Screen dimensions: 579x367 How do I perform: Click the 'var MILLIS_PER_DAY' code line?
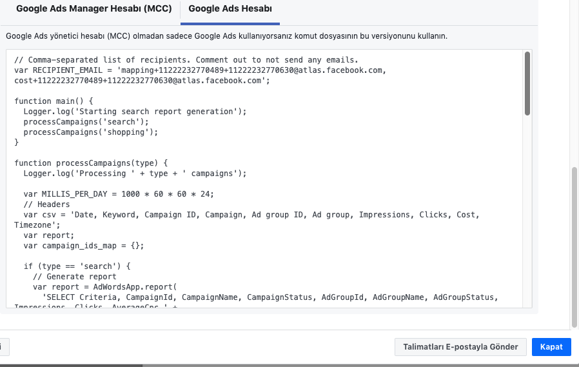pos(119,194)
